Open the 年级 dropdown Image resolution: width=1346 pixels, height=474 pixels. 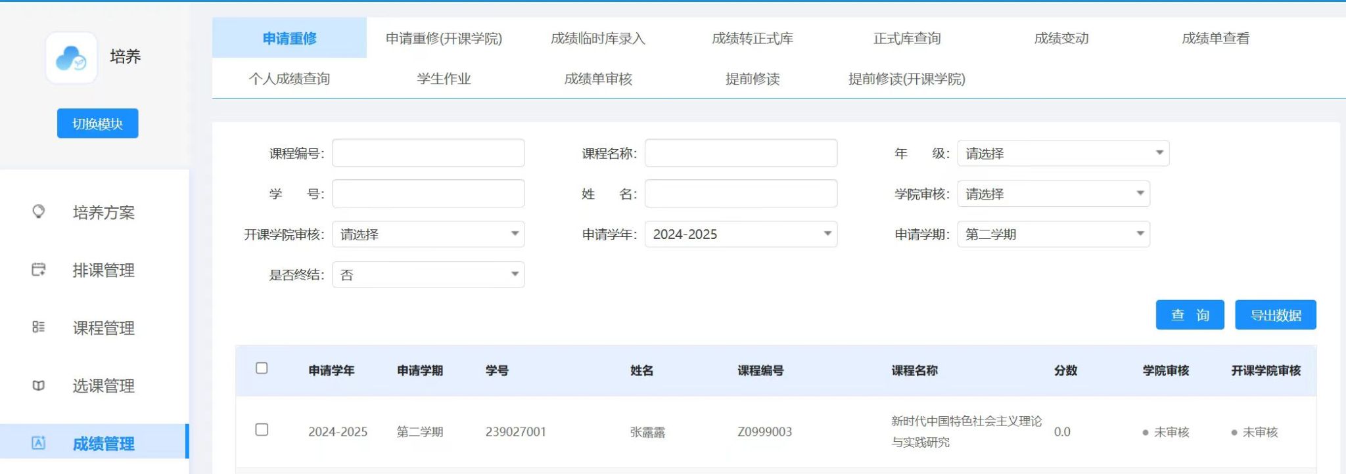[x=1063, y=154]
